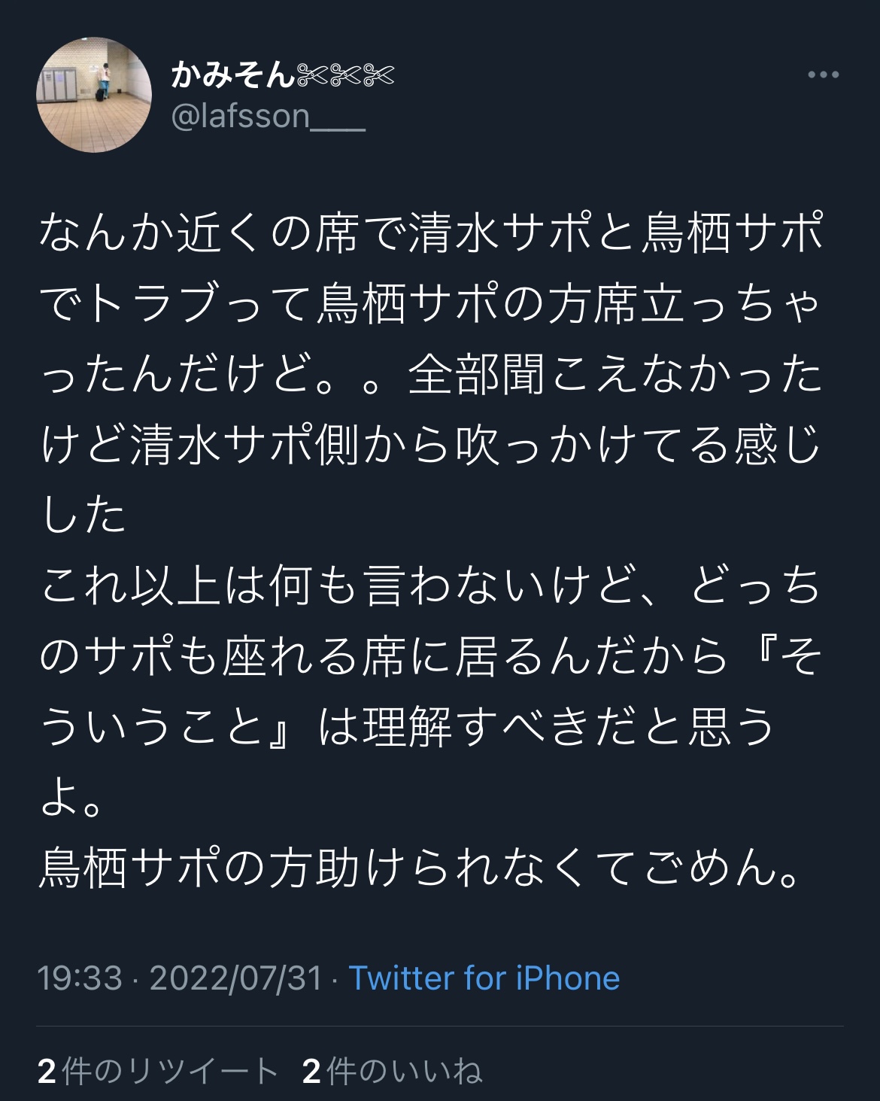Click the line containing は理解すべきだと思う
Image resolution: width=880 pixels, height=1101 pixels.
pos(406,729)
